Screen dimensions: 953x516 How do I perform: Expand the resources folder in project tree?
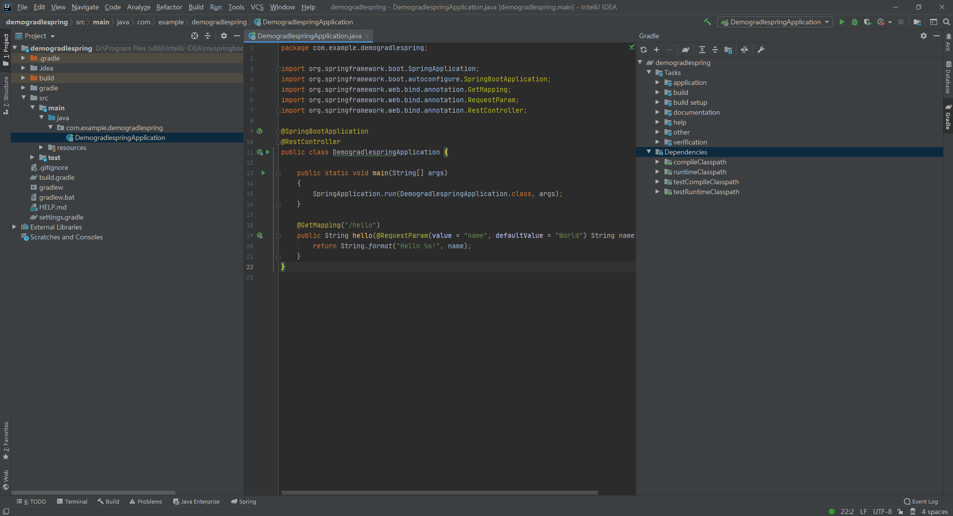[41, 147]
